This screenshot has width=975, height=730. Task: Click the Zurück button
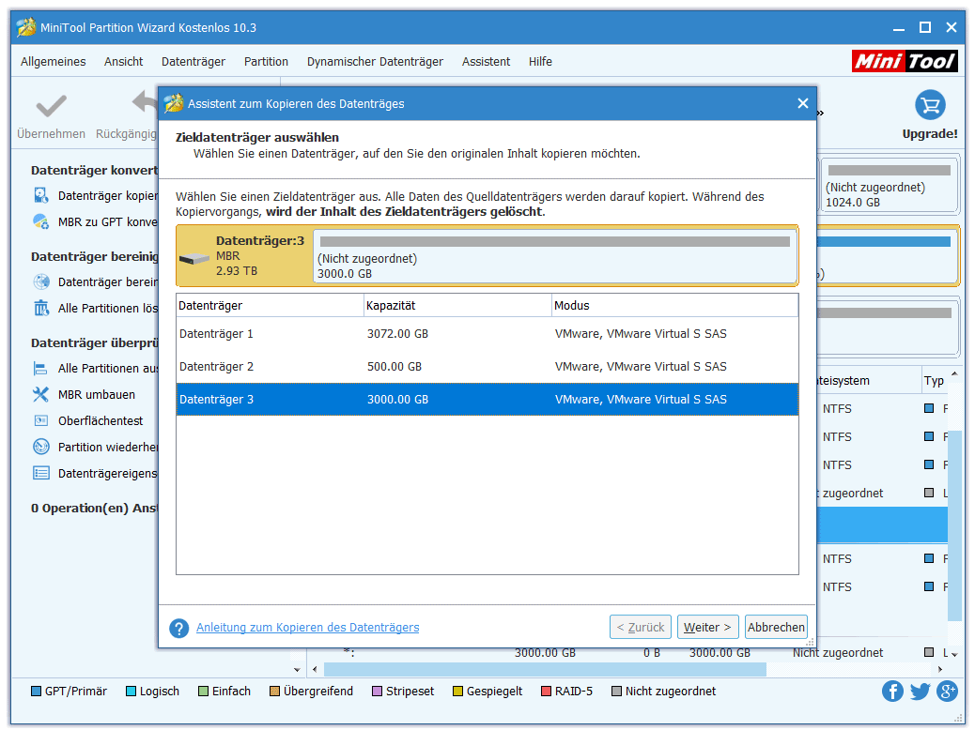[x=641, y=628]
